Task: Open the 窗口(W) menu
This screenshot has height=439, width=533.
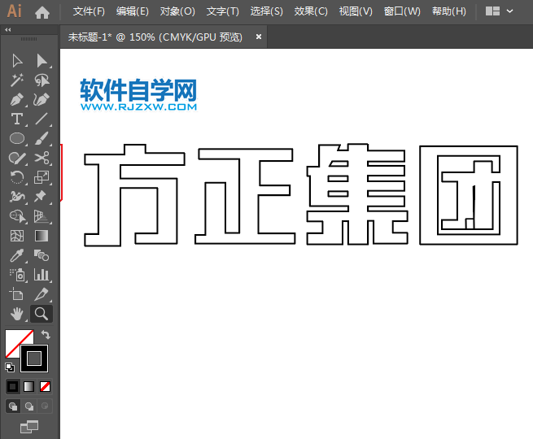Action: pos(402,11)
